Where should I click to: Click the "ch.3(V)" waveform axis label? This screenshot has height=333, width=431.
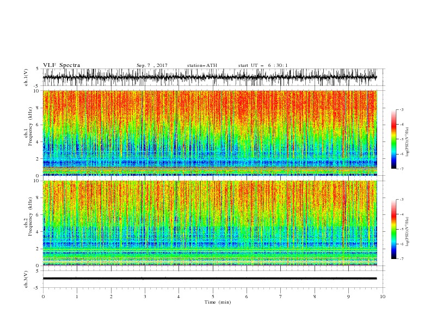(x=26, y=279)
